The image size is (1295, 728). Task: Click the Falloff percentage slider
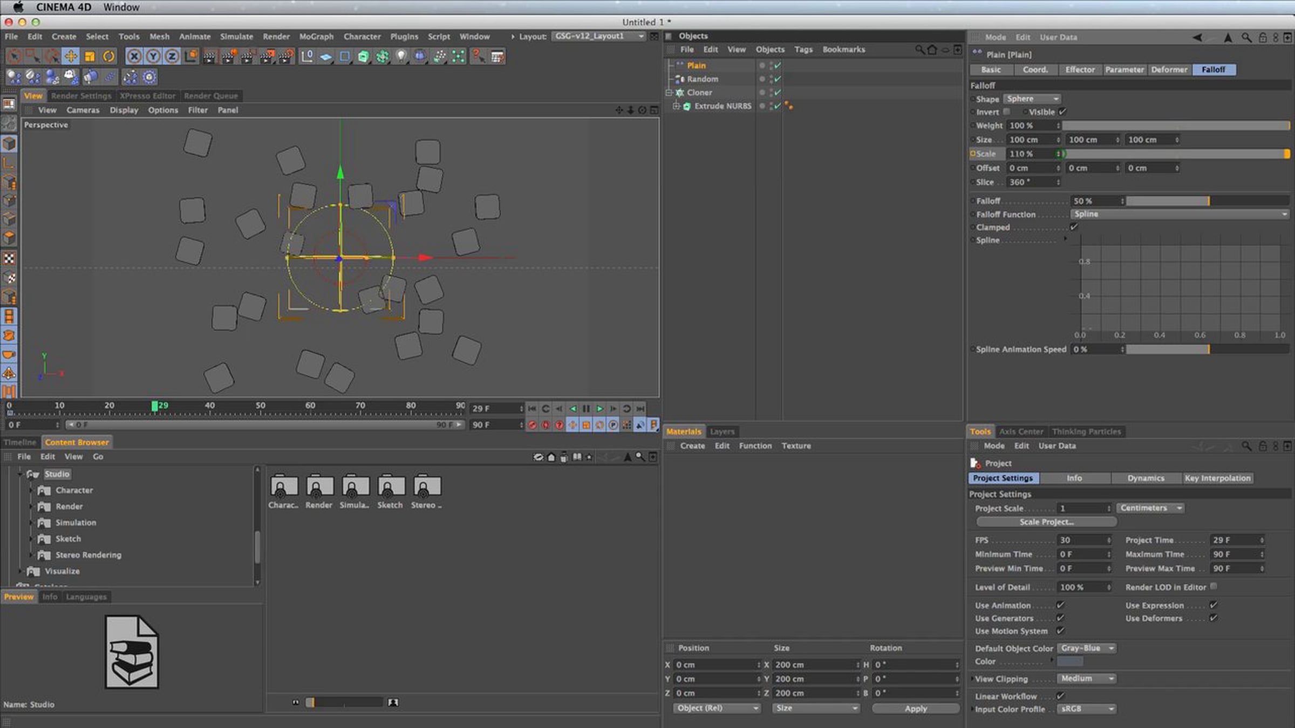(x=1208, y=201)
